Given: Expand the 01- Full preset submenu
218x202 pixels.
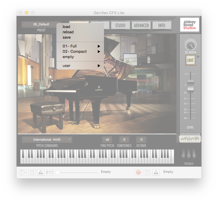Looking at the screenshot, I should tap(80, 46).
